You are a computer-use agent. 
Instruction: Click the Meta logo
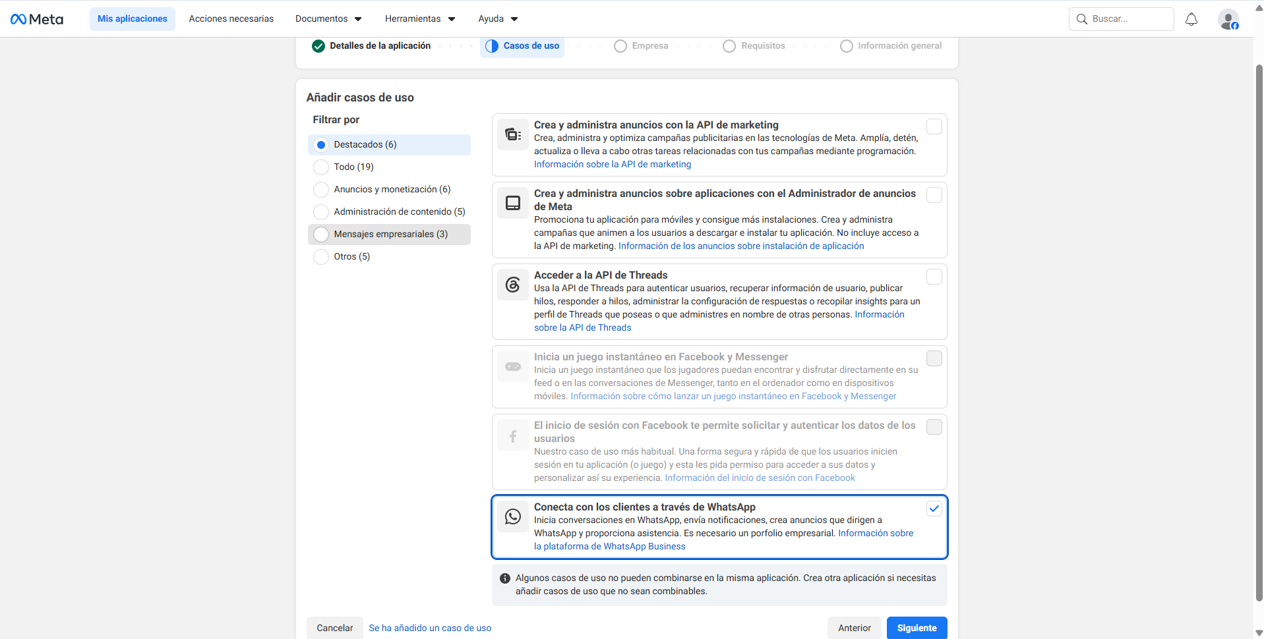[x=37, y=19]
